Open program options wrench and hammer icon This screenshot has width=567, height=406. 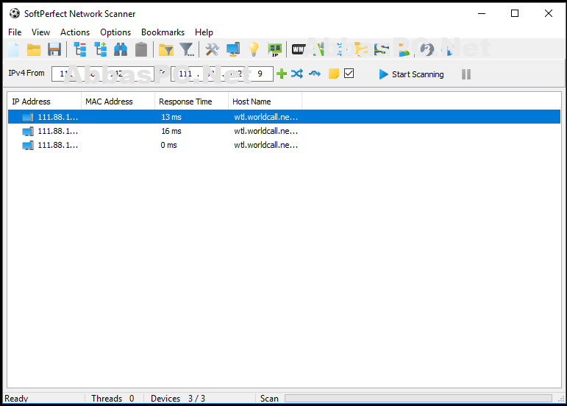pyautogui.click(x=213, y=49)
